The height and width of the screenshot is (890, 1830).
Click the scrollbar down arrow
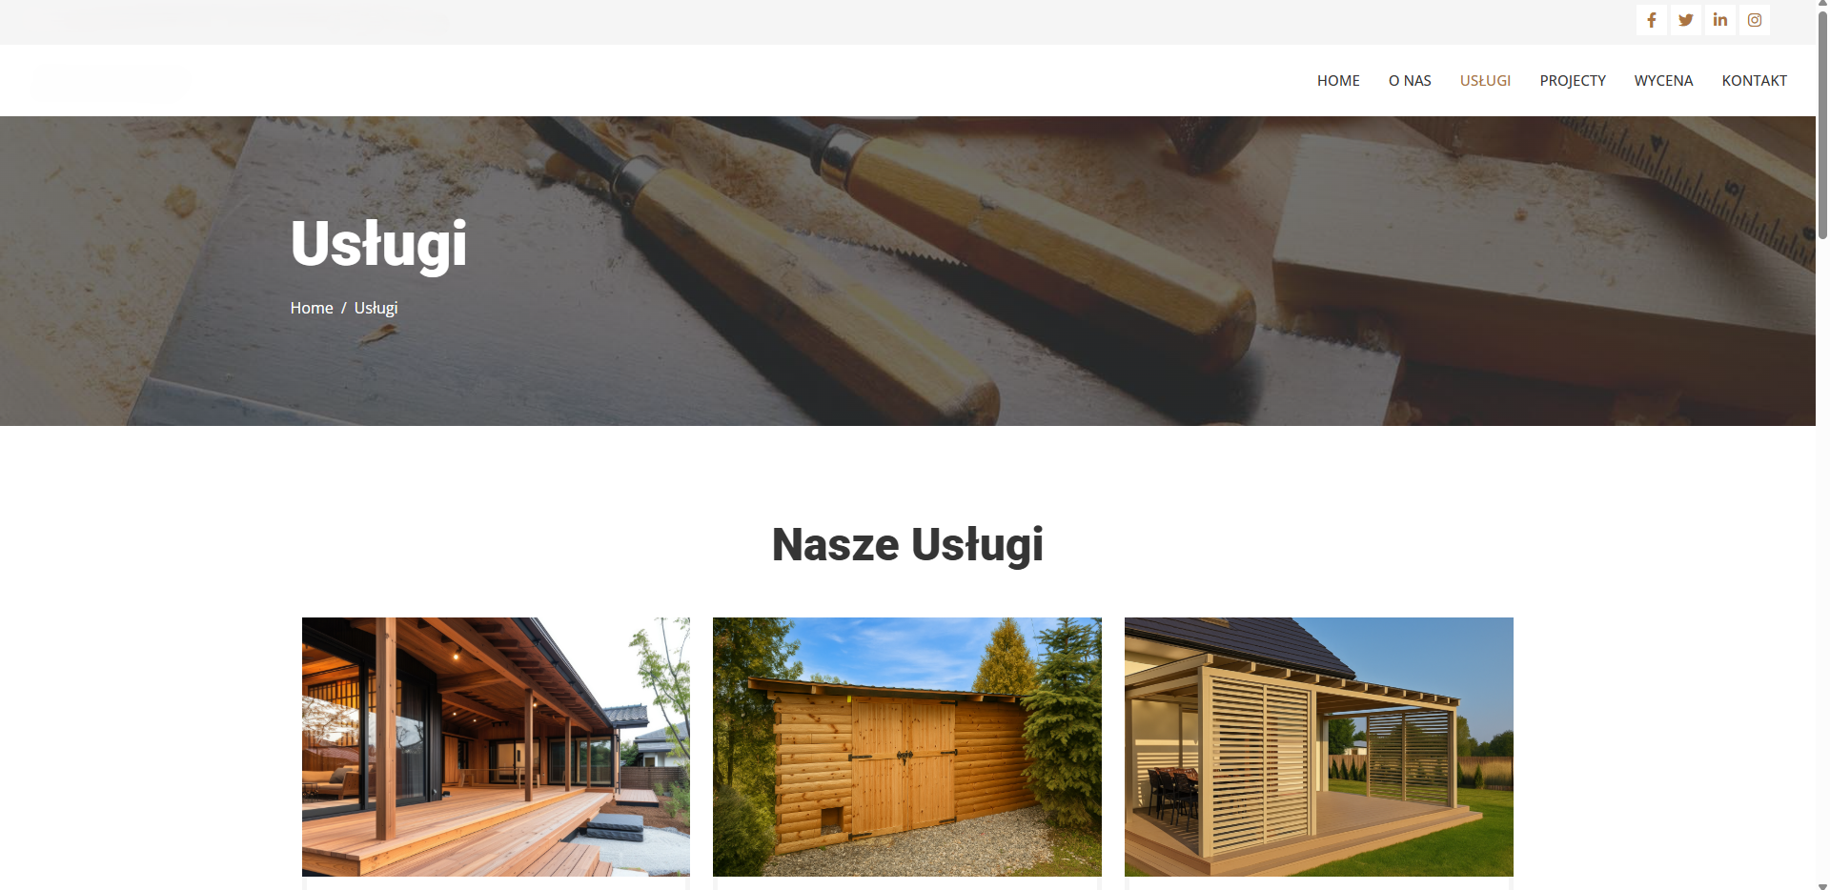pos(1822,884)
